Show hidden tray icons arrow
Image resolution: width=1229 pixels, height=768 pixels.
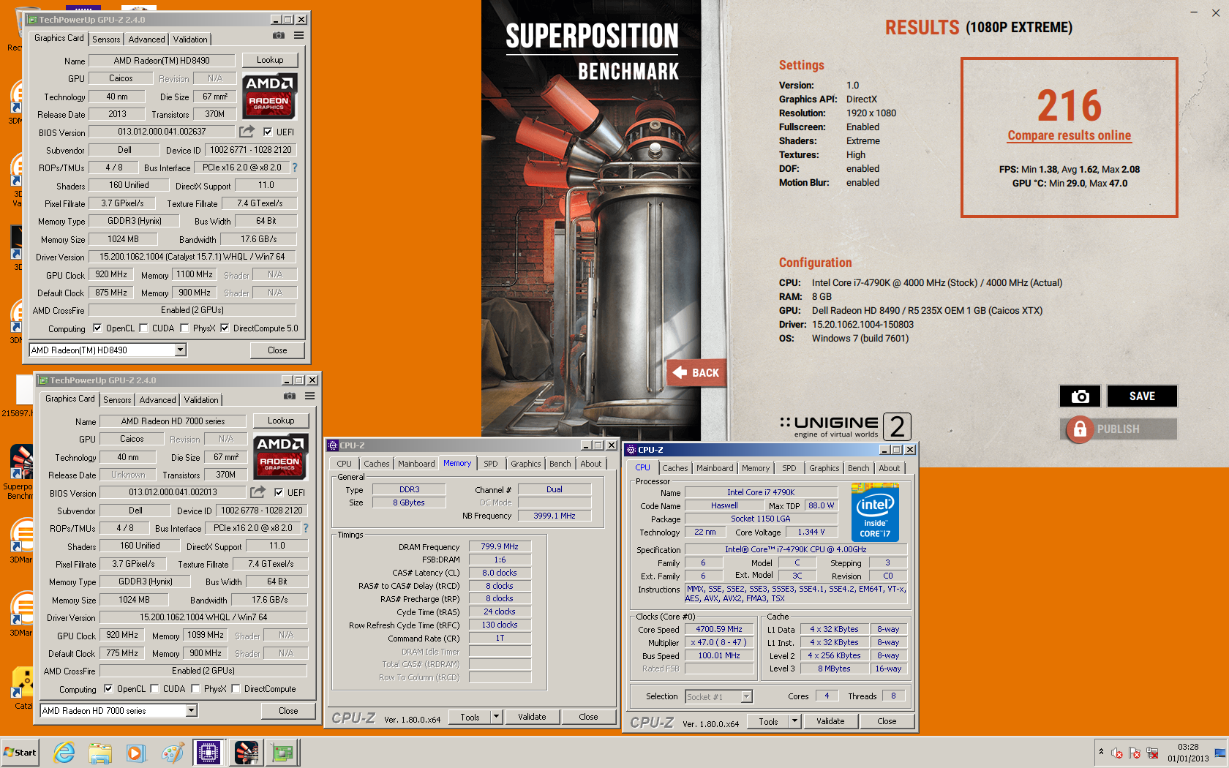(1101, 751)
